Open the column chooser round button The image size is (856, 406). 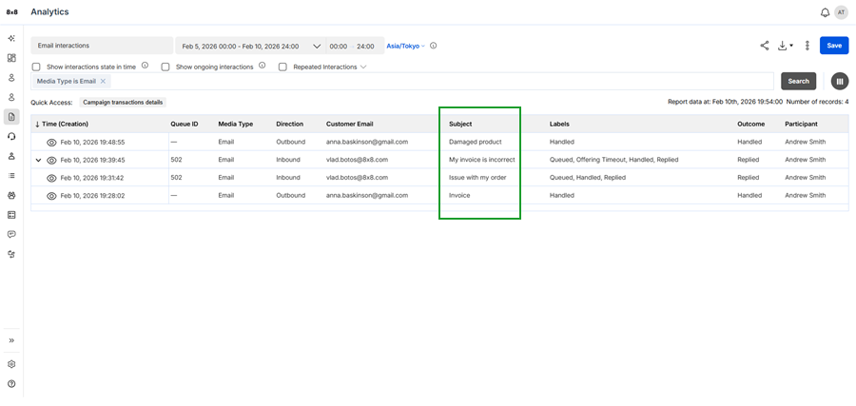(x=840, y=82)
